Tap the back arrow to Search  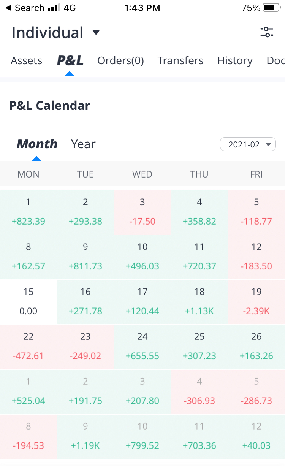tap(8, 8)
